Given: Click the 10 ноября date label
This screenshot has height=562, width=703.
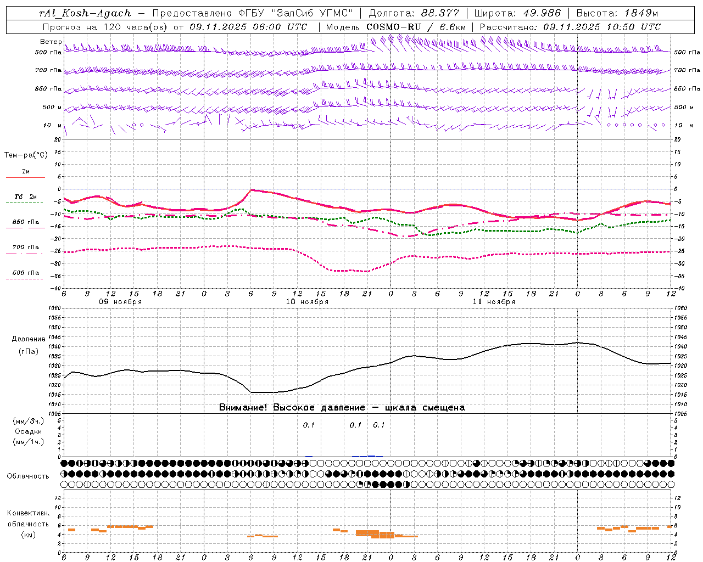Looking at the screenshot, I should point(307,302).
